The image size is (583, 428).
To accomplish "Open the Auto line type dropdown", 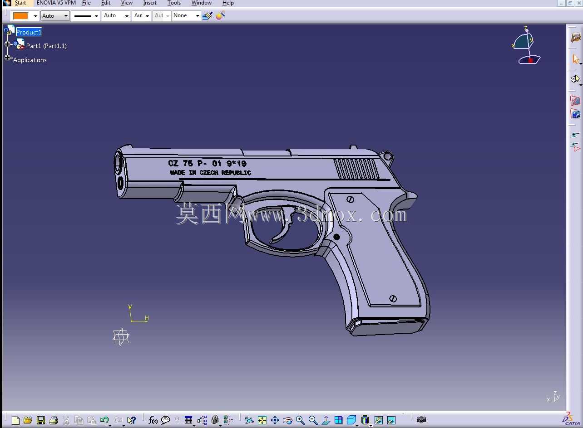I will (116, 16).
